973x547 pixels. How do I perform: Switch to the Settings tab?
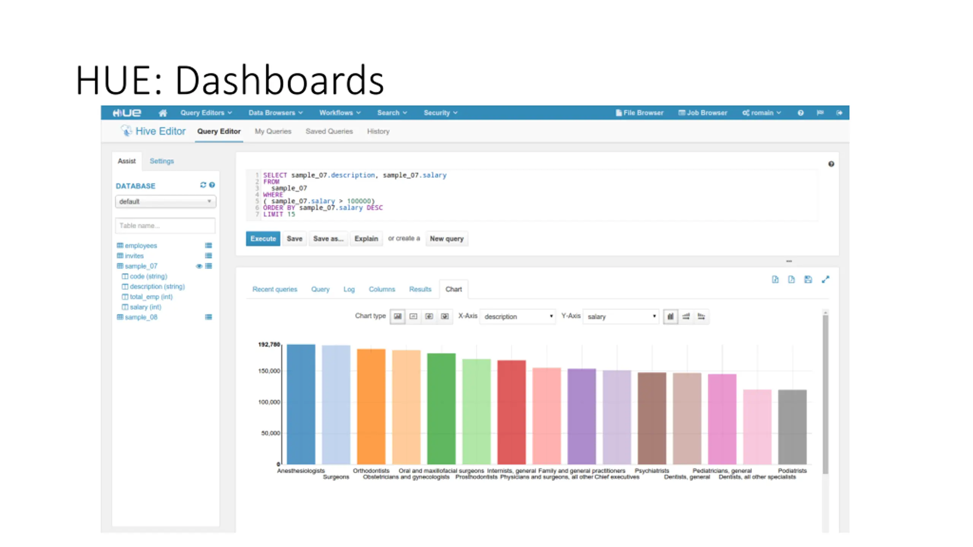click(x=162, y=161)
